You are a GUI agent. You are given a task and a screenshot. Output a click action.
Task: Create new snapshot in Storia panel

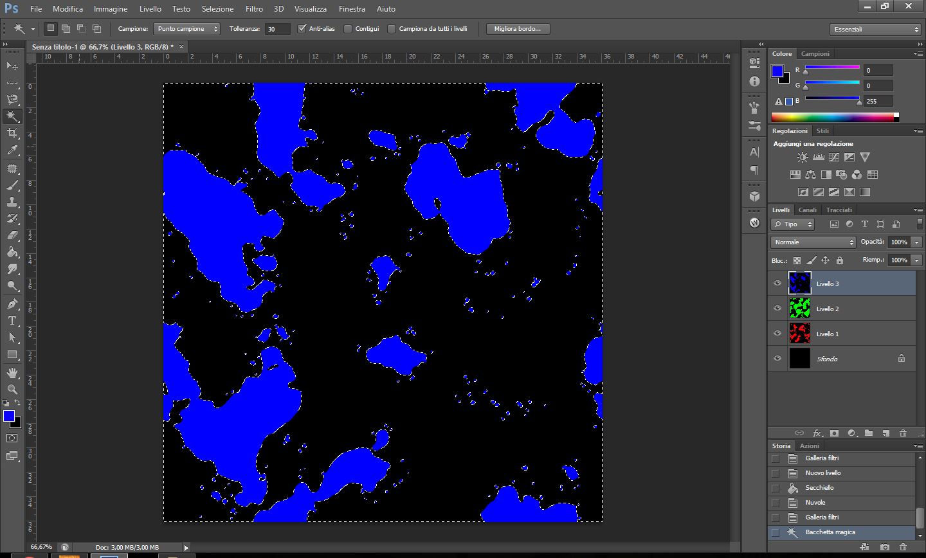click(885, 547)
